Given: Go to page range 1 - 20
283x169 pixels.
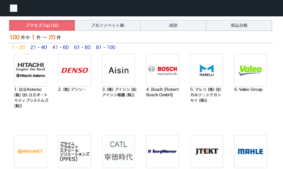Looking at the screenshot, I should (19, 47).
